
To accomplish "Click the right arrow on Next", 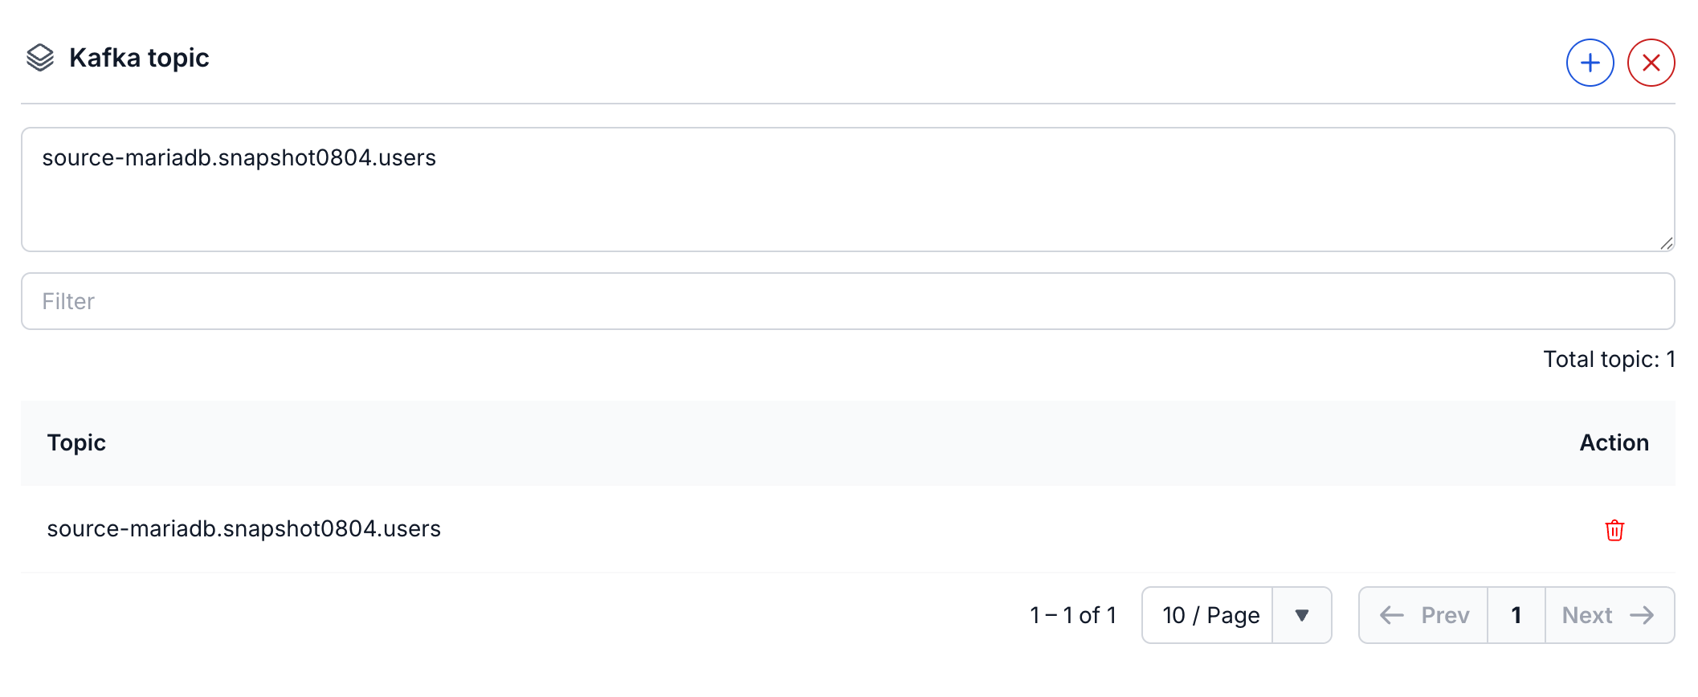I will pos(1642,615).
